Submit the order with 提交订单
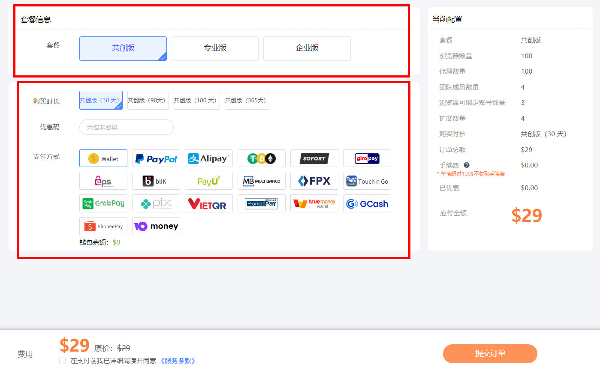Screen dimensions: 600x373 pyautogui.click(x=490, y=354)
